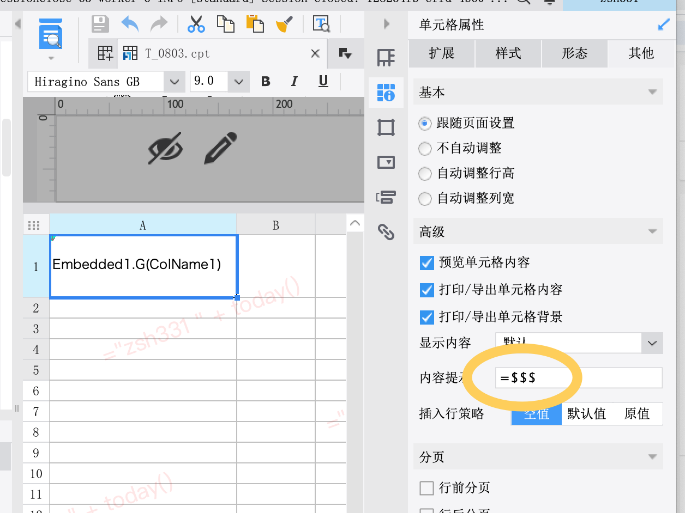
Task: Select the cell attributes panel icon
Action: [386, 93]
